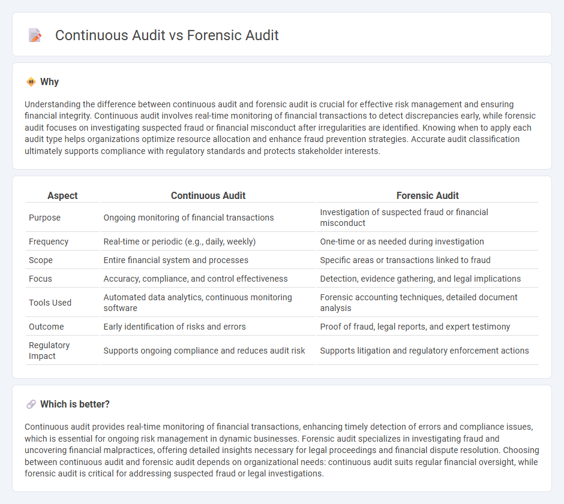Click the document pencil icon beside the title

(x=35, y=35)
